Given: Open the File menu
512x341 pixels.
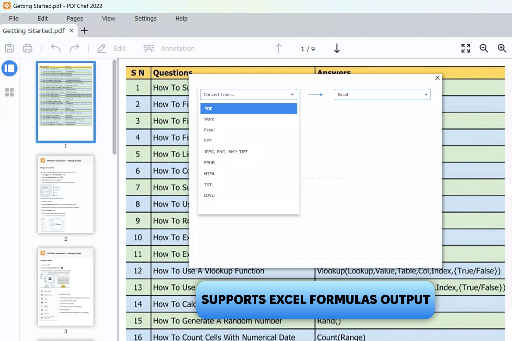Looking at the screenshot, I should 13,18.
